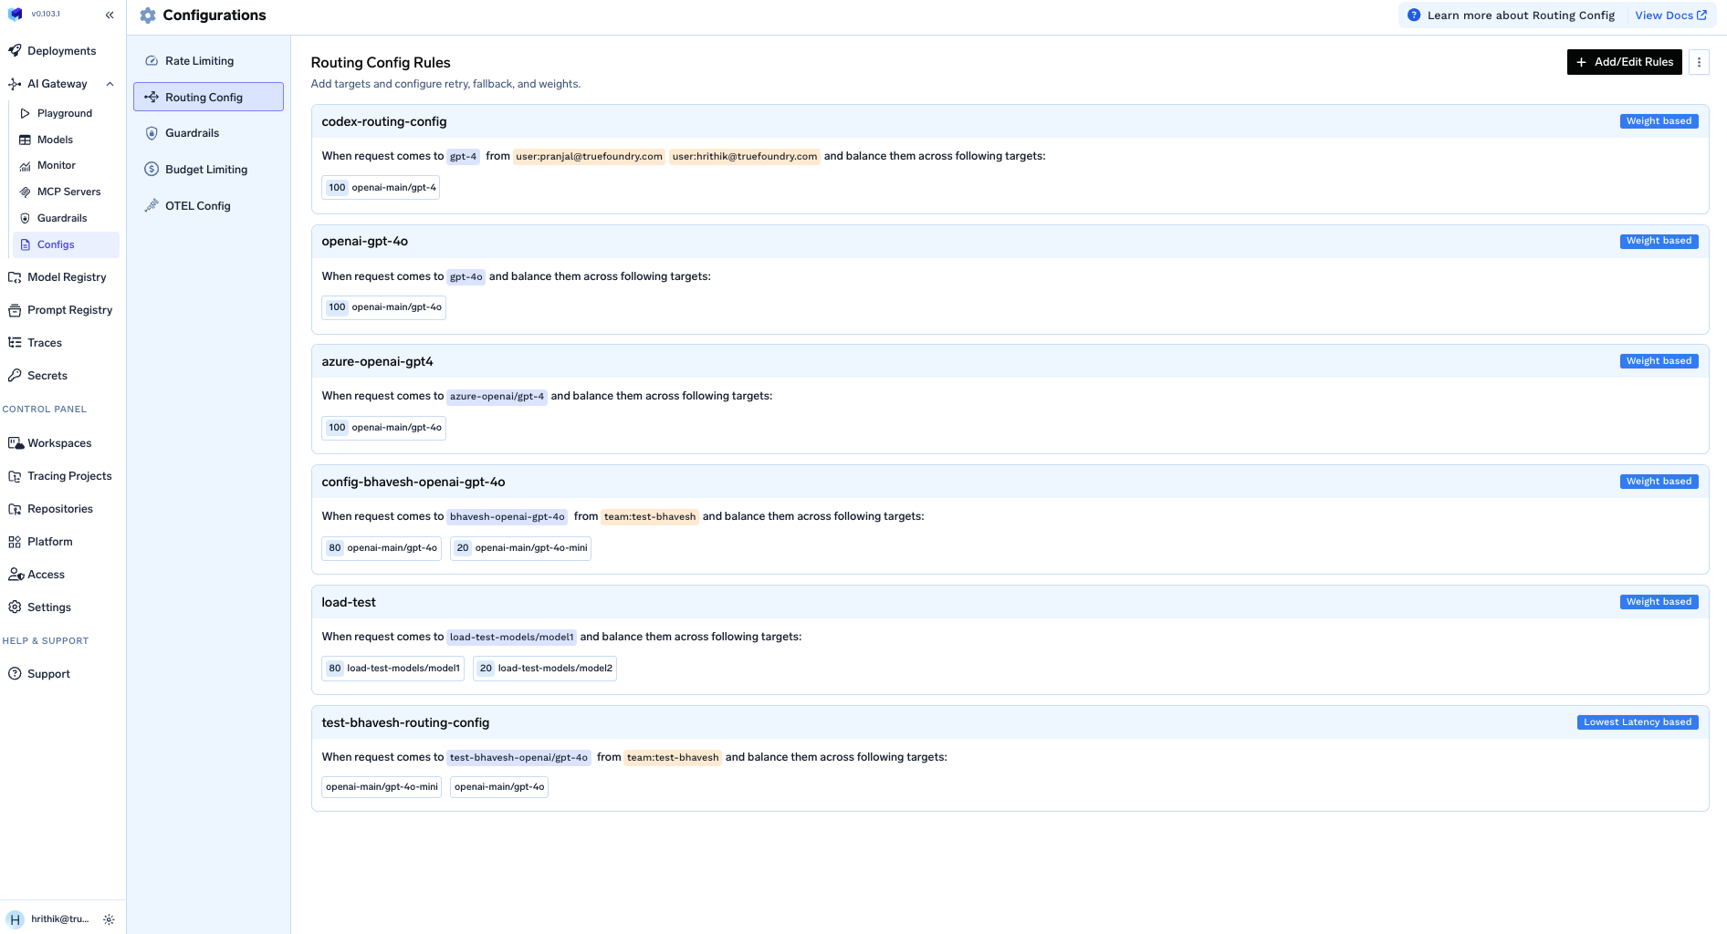
Task: Open the three-dot options menu beside Add/Edit Rules
Action: pyautogui.click(x=1699, y=62)
